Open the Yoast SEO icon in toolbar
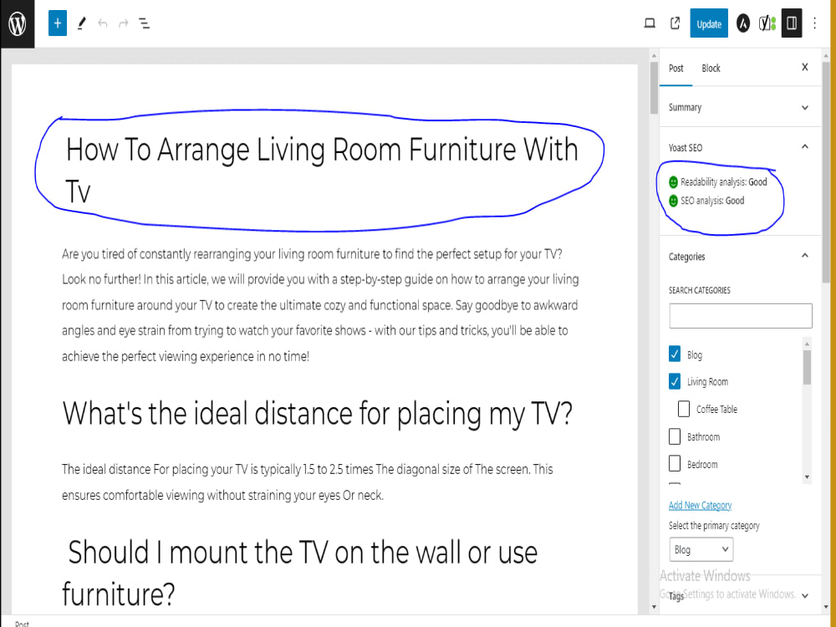The height and width of the screenshot is (627, 836). point(767,23)
